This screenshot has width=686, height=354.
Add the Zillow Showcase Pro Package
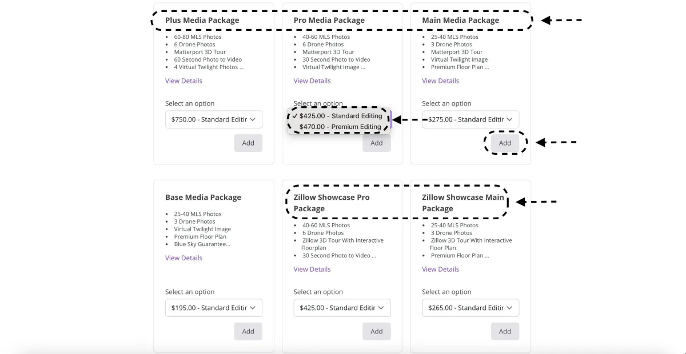[x=377, y=331]
